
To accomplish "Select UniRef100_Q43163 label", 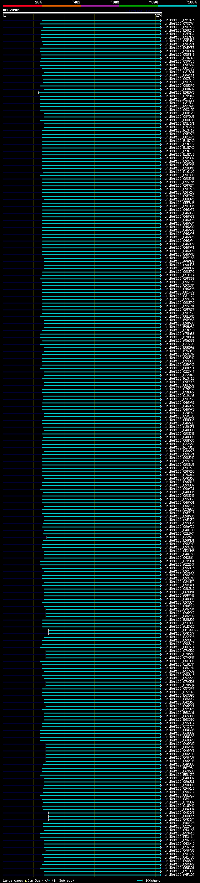I will [x=179, y=829].
